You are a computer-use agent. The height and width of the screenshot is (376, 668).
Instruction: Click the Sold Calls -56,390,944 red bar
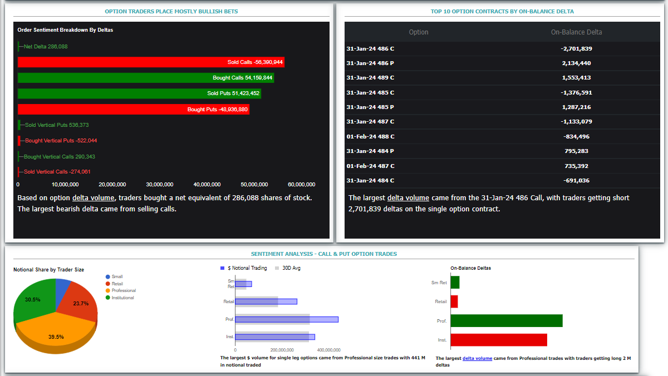pyautogui.click(x=151, y=62)
